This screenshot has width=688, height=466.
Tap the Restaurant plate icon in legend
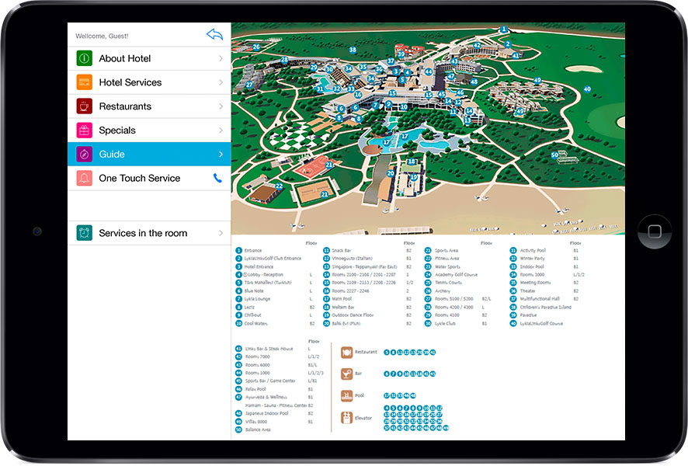(346, 353)
